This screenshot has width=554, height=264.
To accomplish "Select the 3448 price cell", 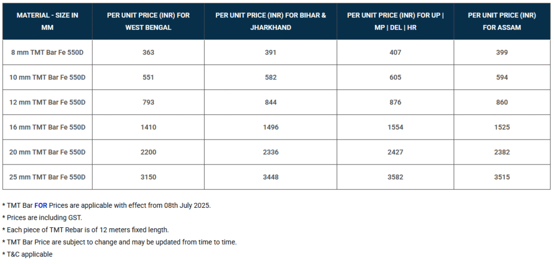I will click(x=271, y=177).
